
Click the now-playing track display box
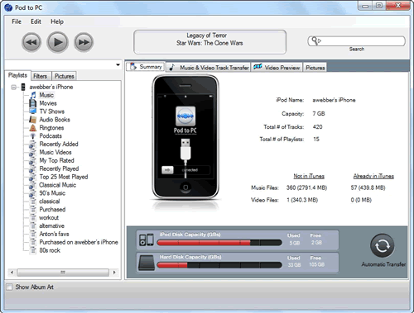(x=209, y=42)
